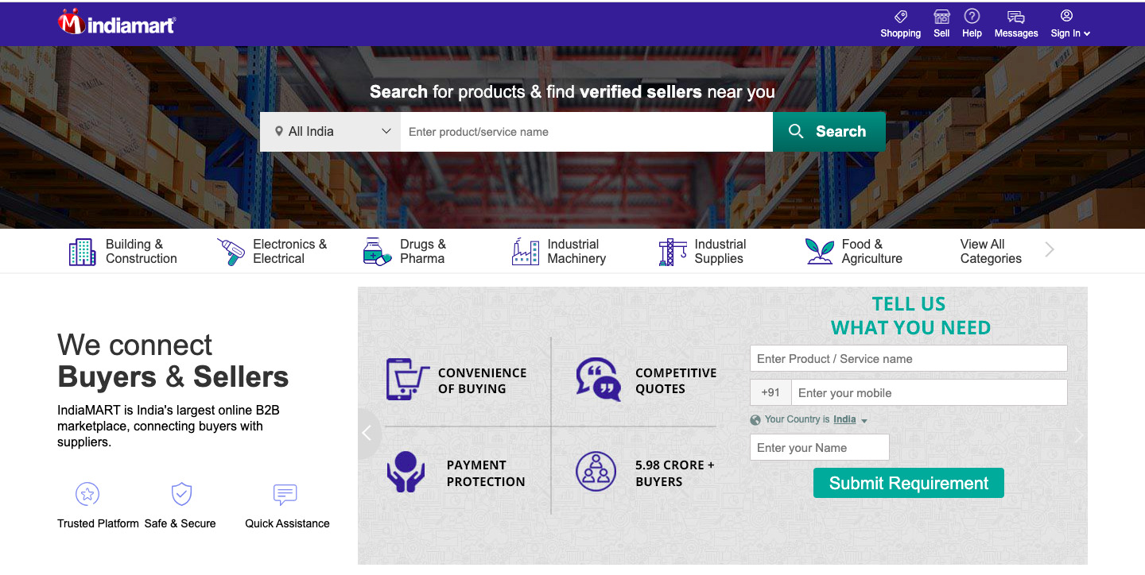The height and width of the screenshot is (575, 1145).
Task: Click the globe icon beside Your Country
Action: (x=755, y=420)
